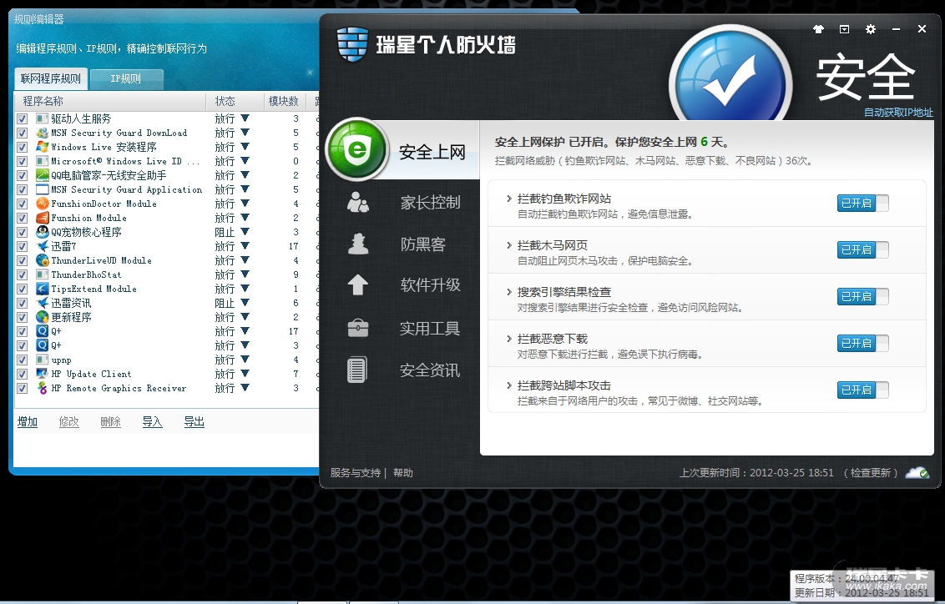
Task: Click the anti-hacker figure icon
Action: tap(358, 244)
